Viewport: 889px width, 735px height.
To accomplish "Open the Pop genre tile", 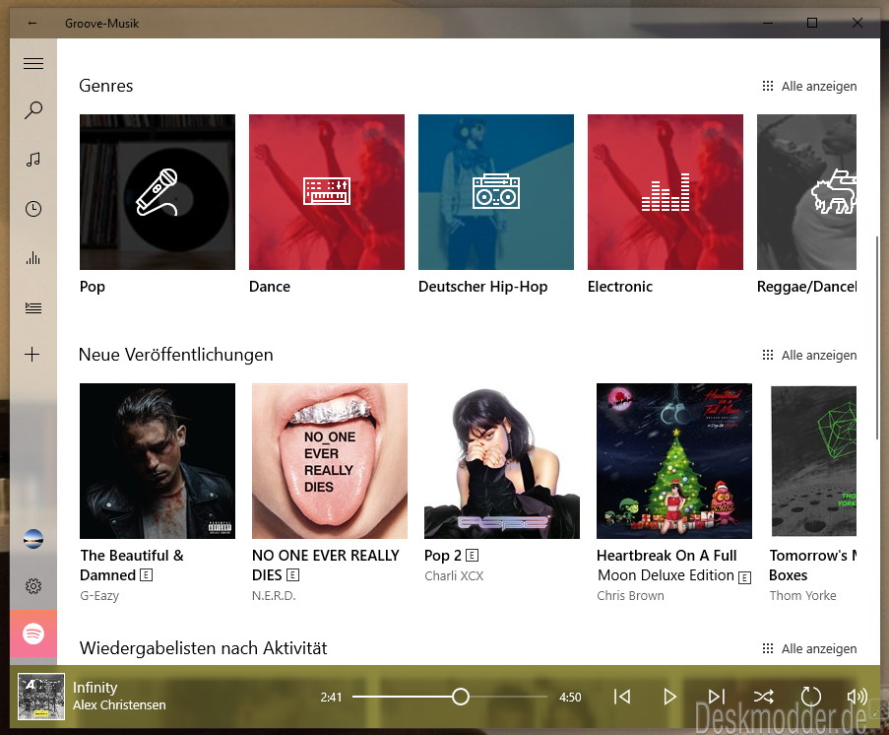I will click(158, 192).
